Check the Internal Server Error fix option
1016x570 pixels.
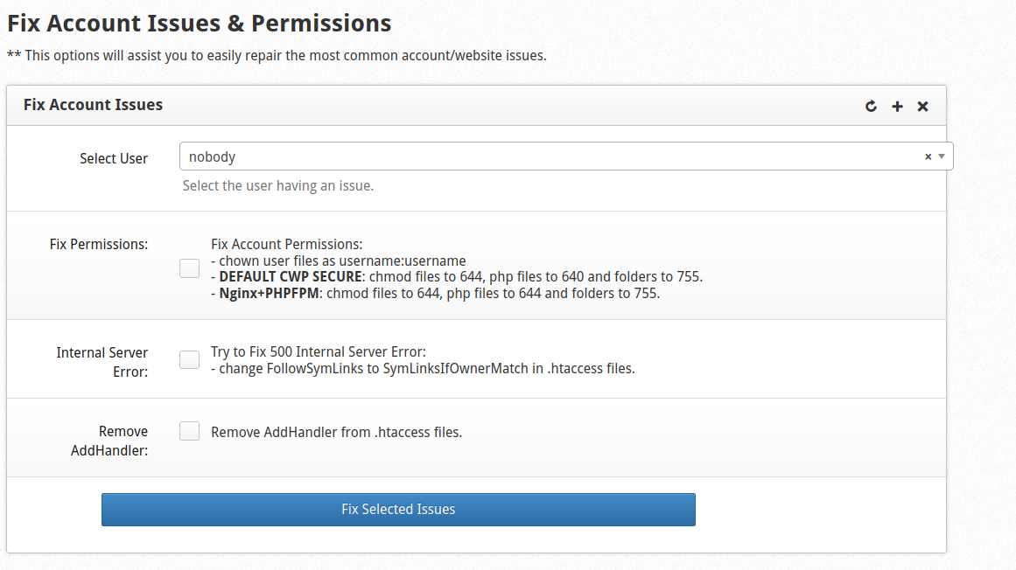point(189,359)
